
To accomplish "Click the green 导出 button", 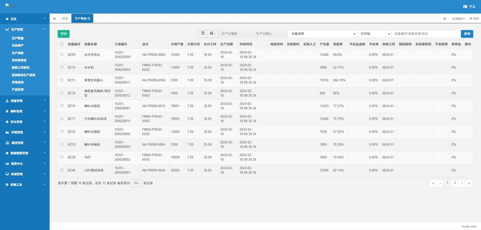I will (x=64, y=34).
